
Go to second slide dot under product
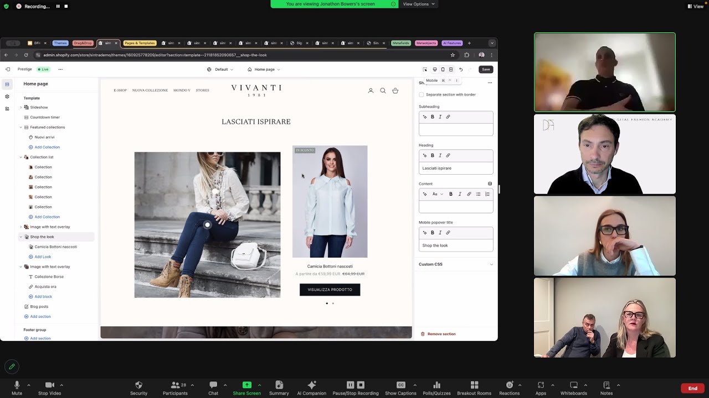(x=333, y=303)
